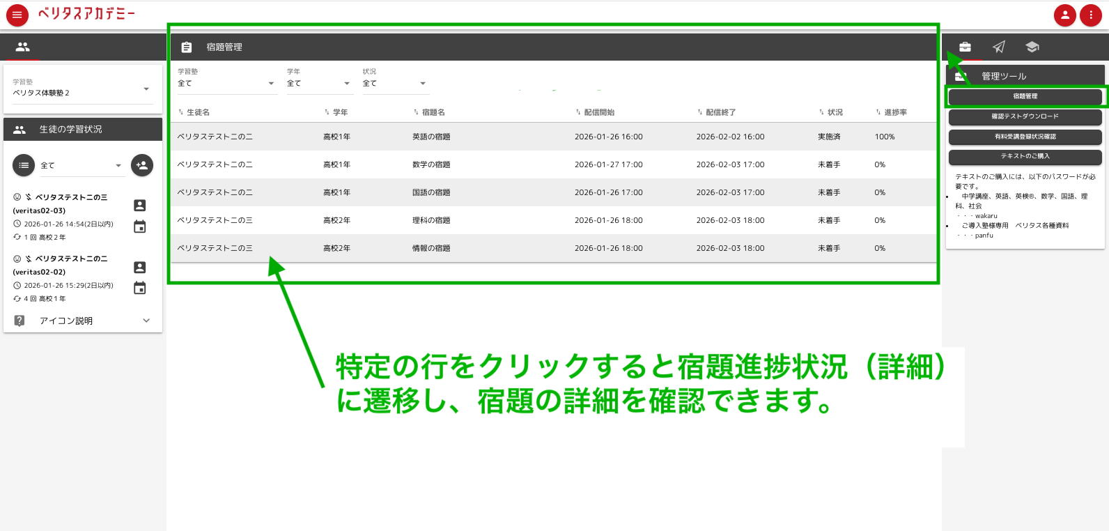Sort by 生徒名 column
Image resolution: width=1109 pixels, height=531 pixels.
point(194,112)
